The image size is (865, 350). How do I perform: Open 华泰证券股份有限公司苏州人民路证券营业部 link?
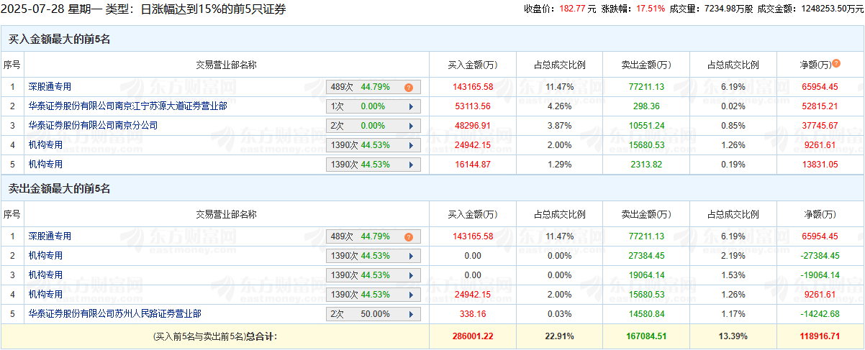(114, 313)
